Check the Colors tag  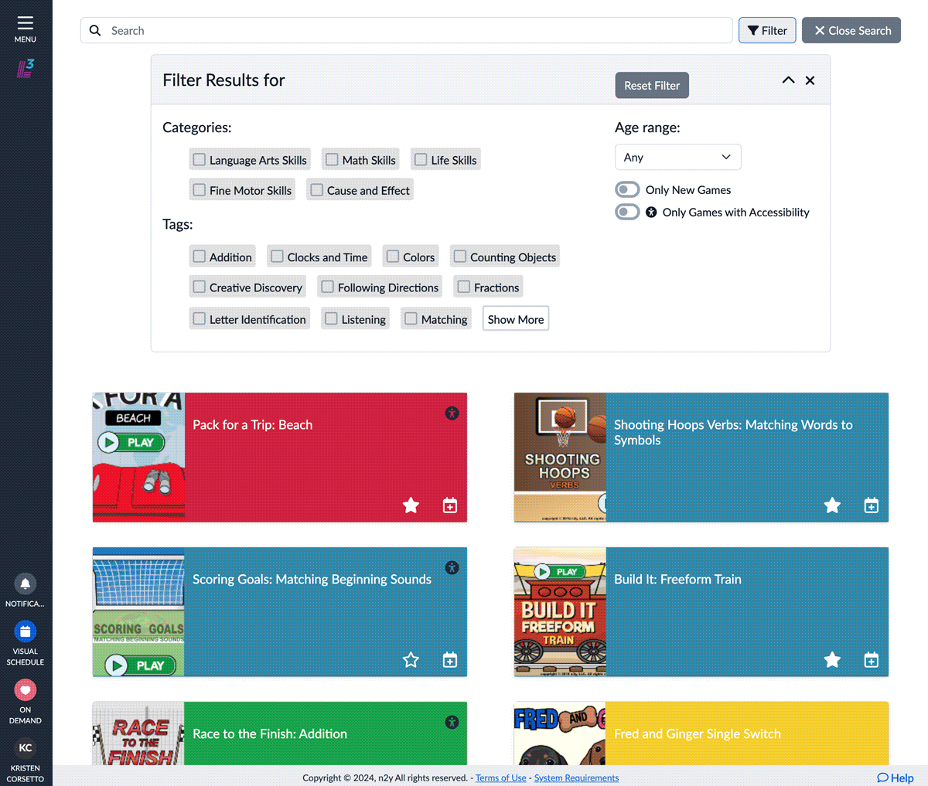point(393,256)
